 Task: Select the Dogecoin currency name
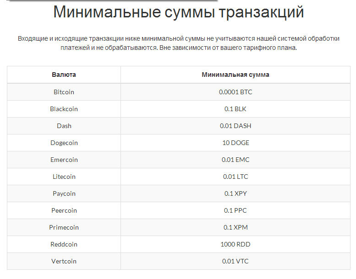tap(64, 143)
